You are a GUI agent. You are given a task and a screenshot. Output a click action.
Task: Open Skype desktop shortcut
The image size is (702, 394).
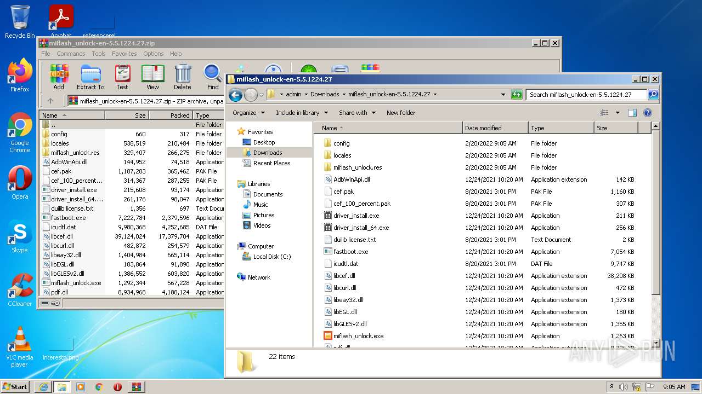pyautogui.click(x=20, y=236)
